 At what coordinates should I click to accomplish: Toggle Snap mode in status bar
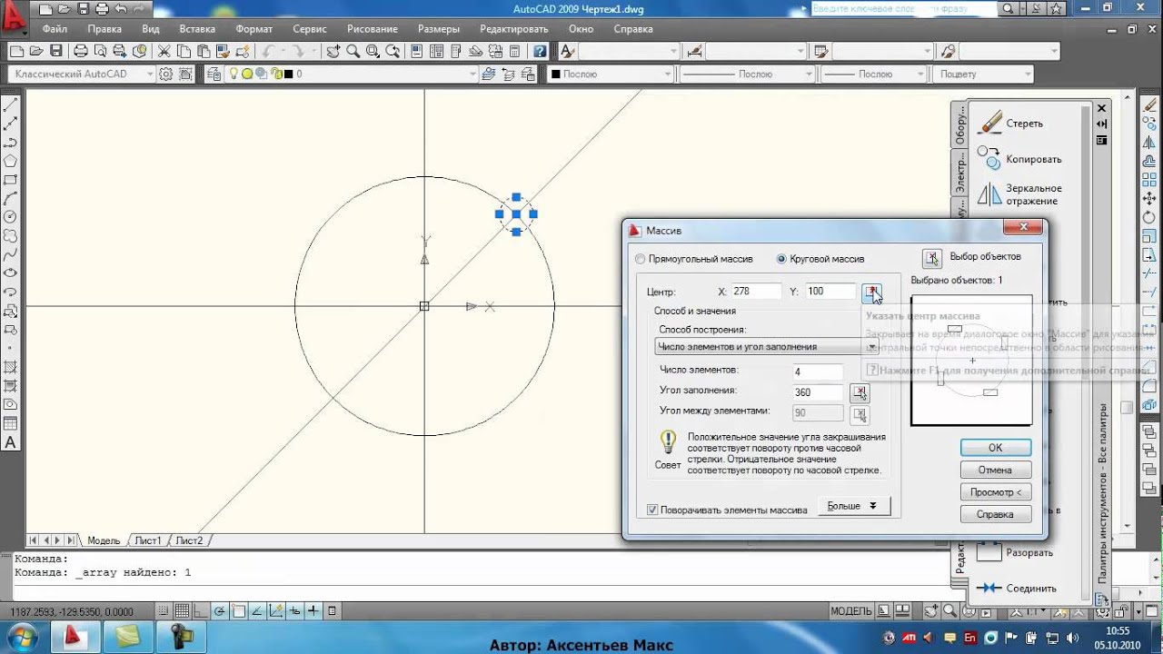164,611
